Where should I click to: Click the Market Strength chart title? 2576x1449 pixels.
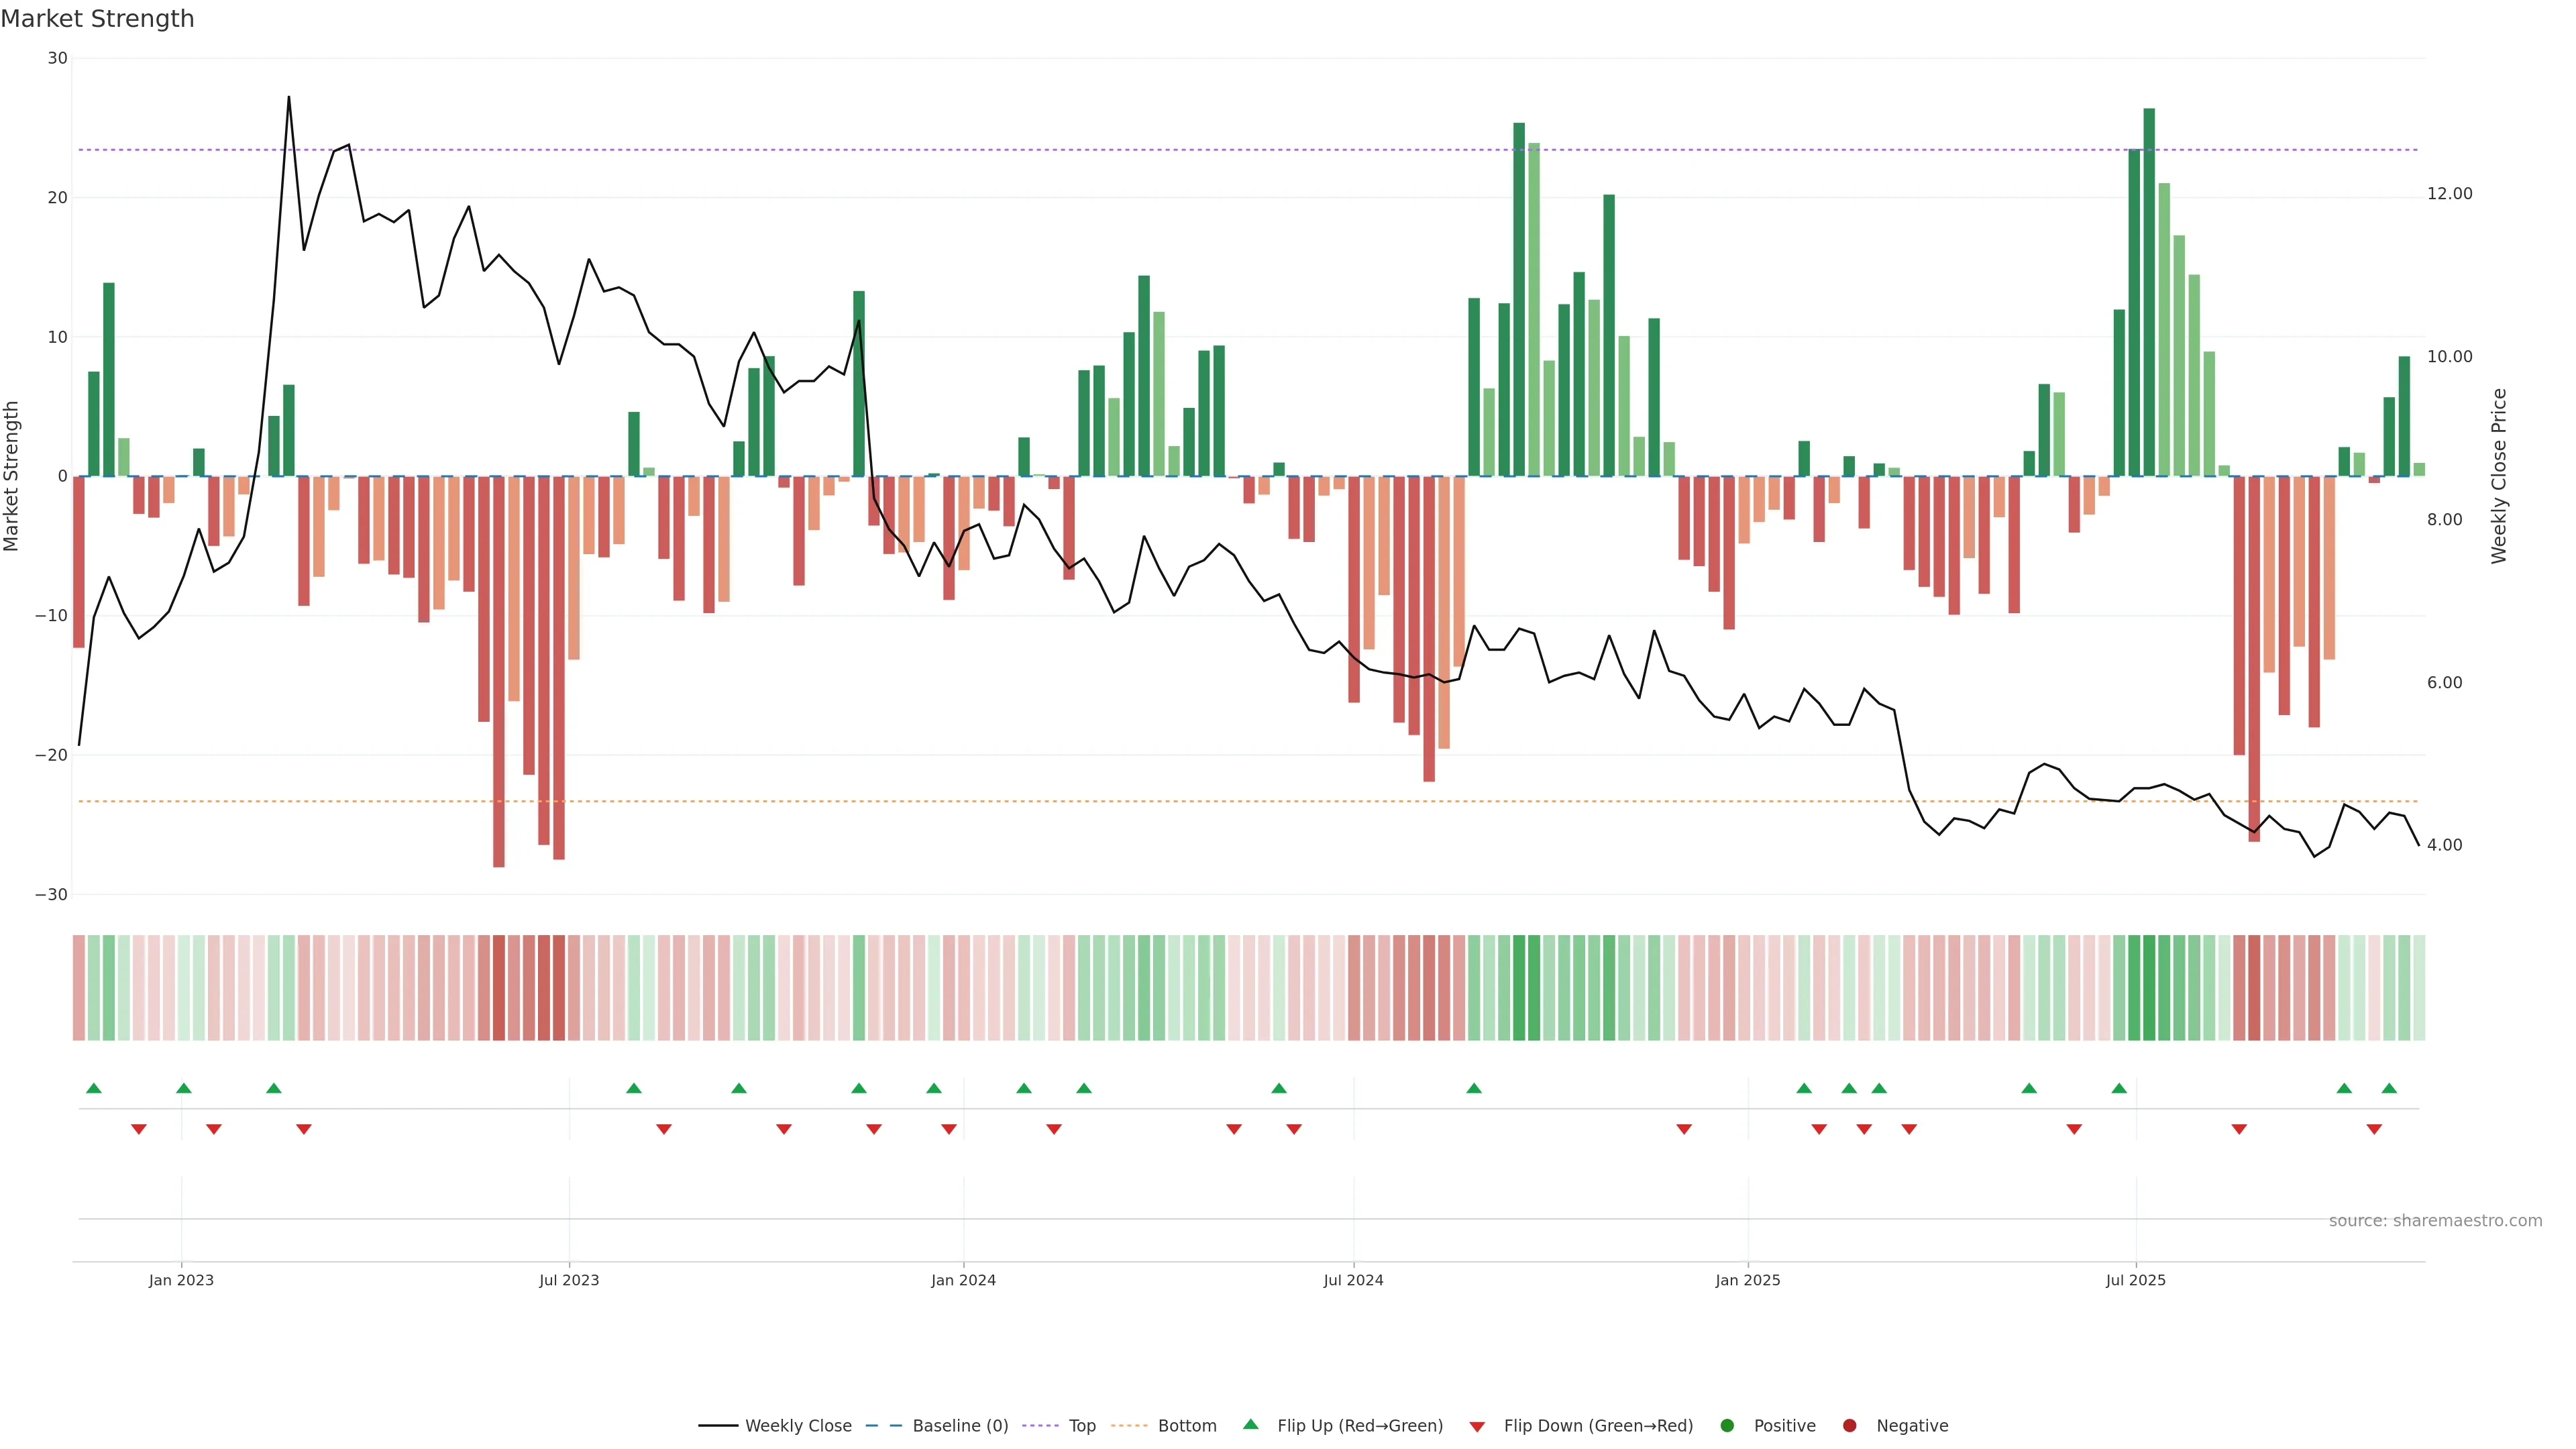tap(97, 18)
